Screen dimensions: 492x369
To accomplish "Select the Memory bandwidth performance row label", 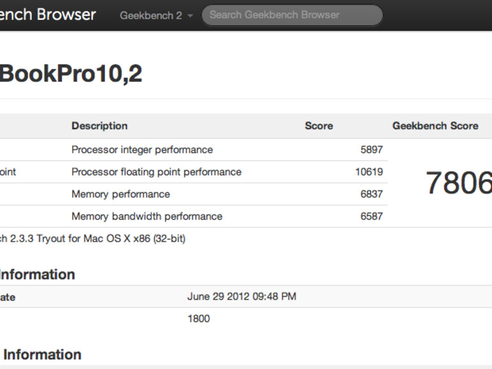I will (147, 216).
